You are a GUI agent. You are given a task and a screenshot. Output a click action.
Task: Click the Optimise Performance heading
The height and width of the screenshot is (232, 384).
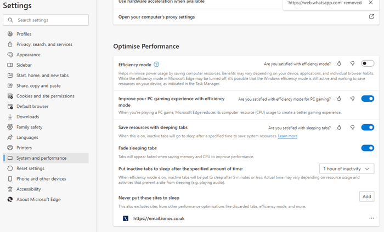[x=146, y=47]
